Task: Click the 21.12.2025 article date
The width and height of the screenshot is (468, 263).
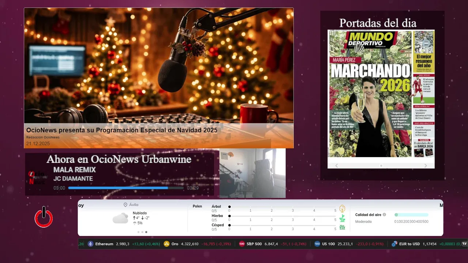Action: pos(38,144)
